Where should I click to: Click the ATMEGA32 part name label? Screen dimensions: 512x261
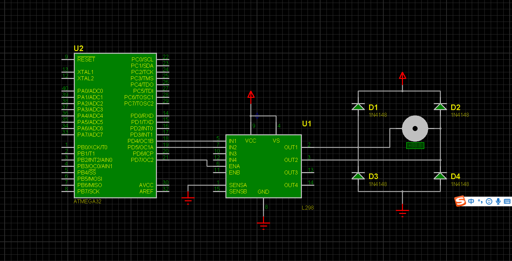pyautogui.click(x=87, y=201)
